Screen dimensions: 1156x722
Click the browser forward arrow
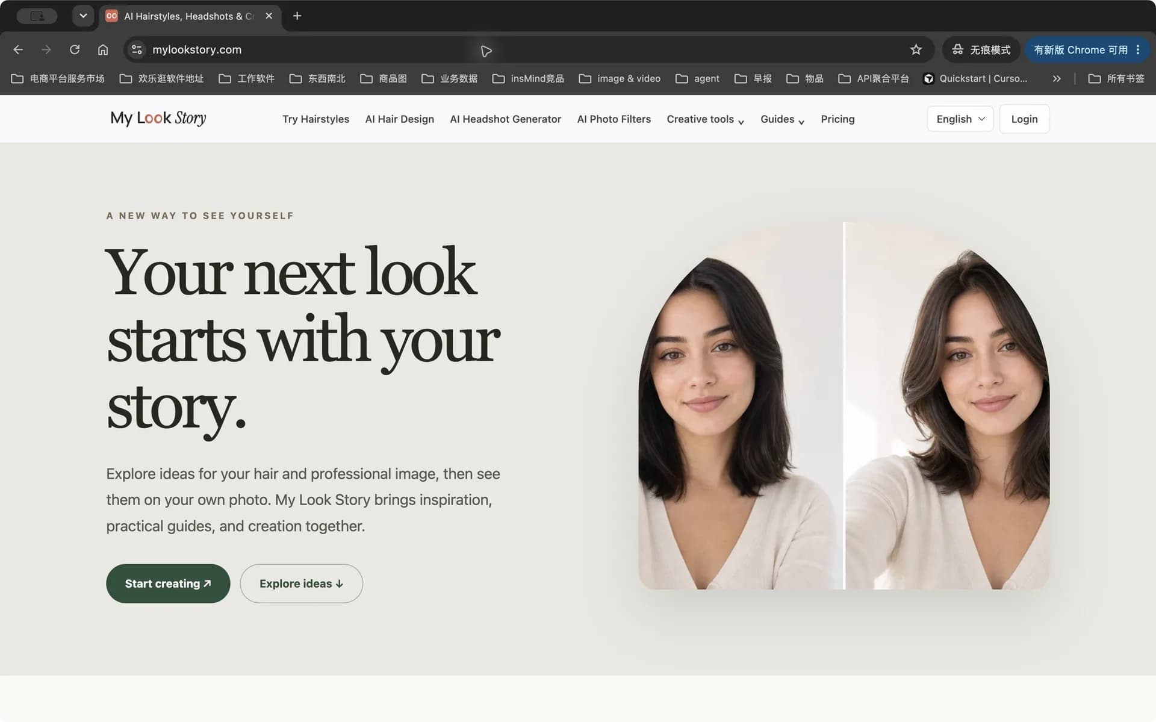click(x=46, y=49)
